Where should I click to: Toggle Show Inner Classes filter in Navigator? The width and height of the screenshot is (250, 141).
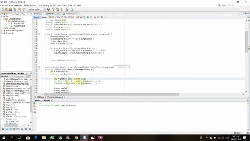click(18, 129)
